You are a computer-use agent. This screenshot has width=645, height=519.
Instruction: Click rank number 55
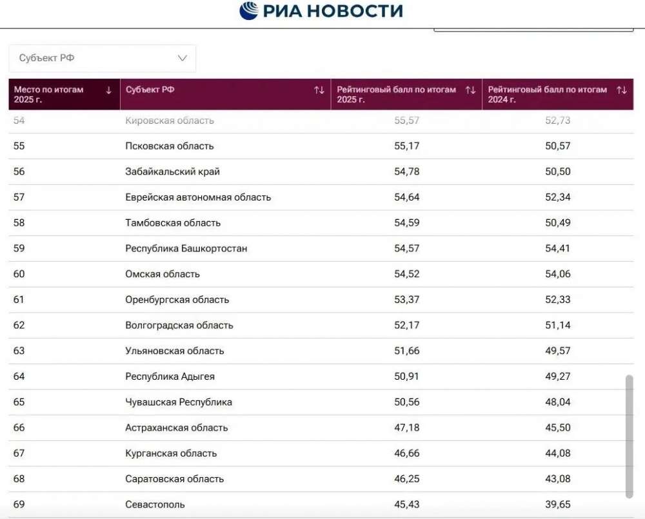[19, 146]
